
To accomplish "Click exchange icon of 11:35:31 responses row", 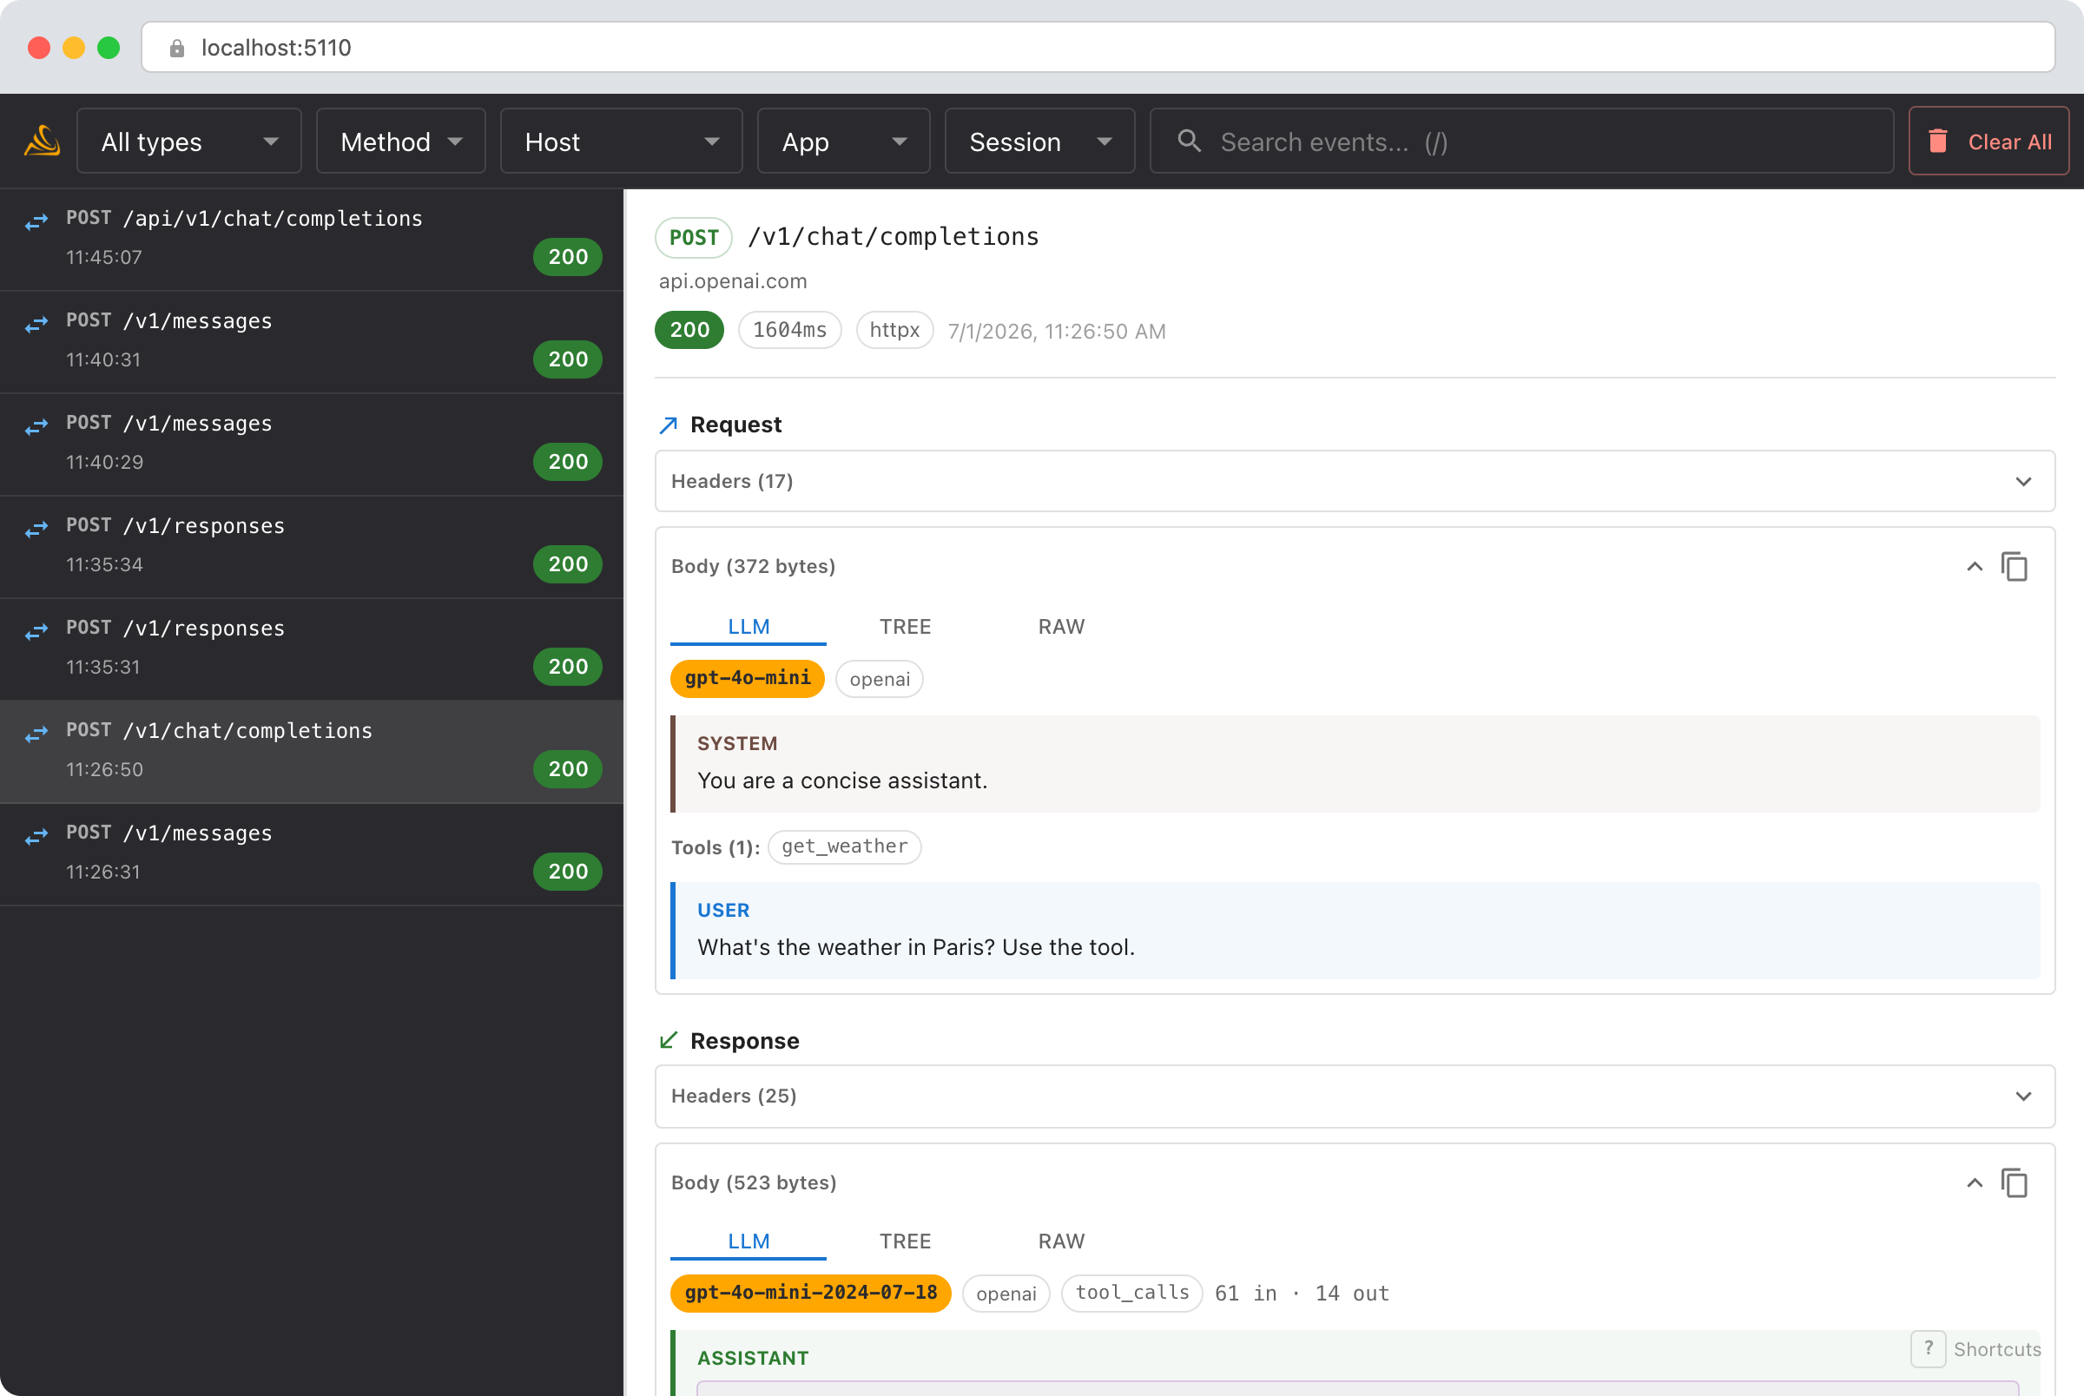I will pyautogui.click(x=36, y=631).
